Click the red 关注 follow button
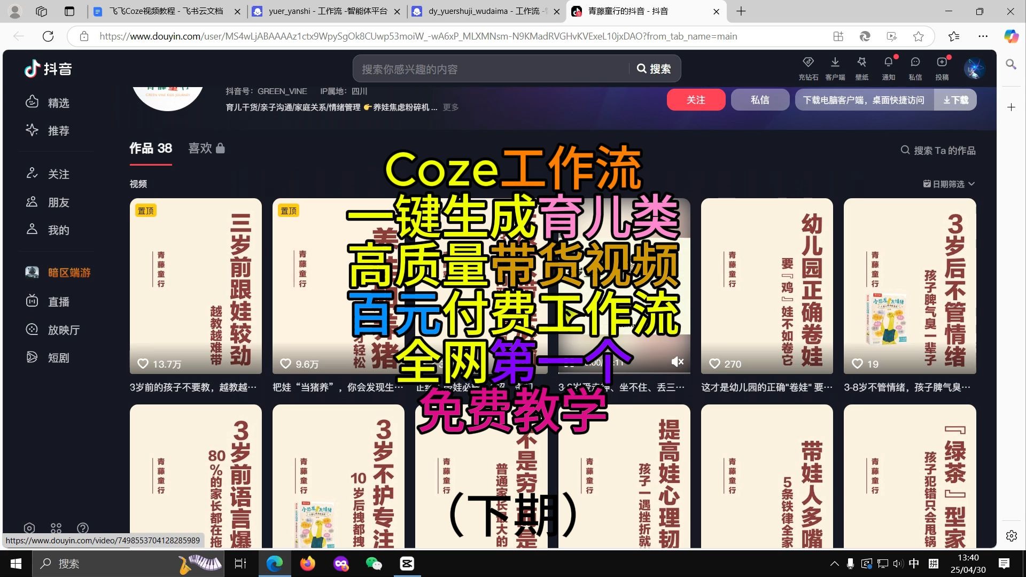 click(x=696, y=100)
